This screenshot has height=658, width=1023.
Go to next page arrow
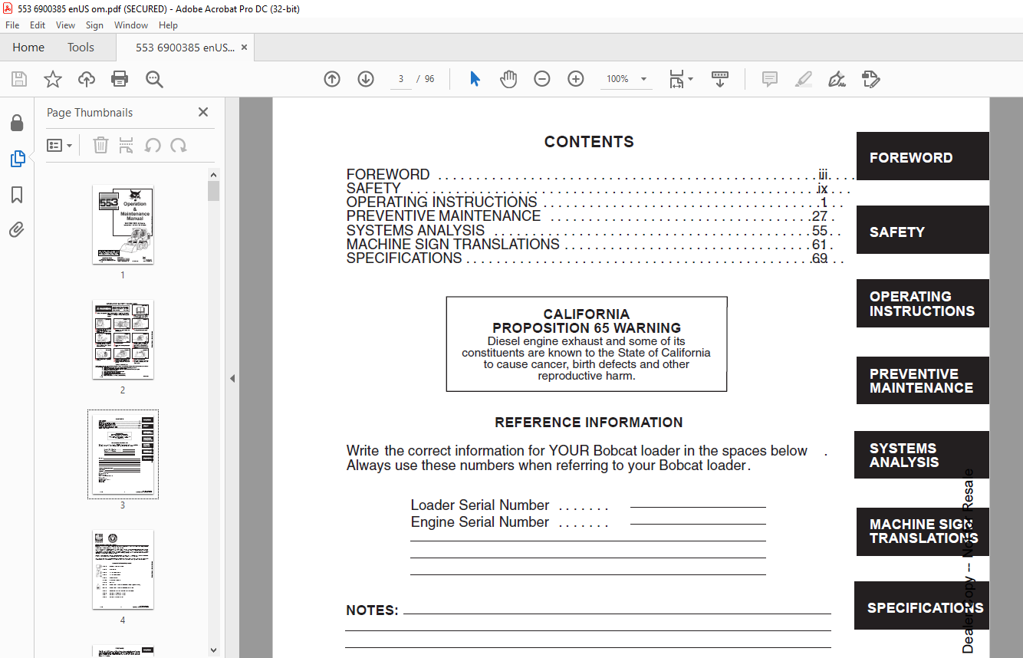[366, 79]
